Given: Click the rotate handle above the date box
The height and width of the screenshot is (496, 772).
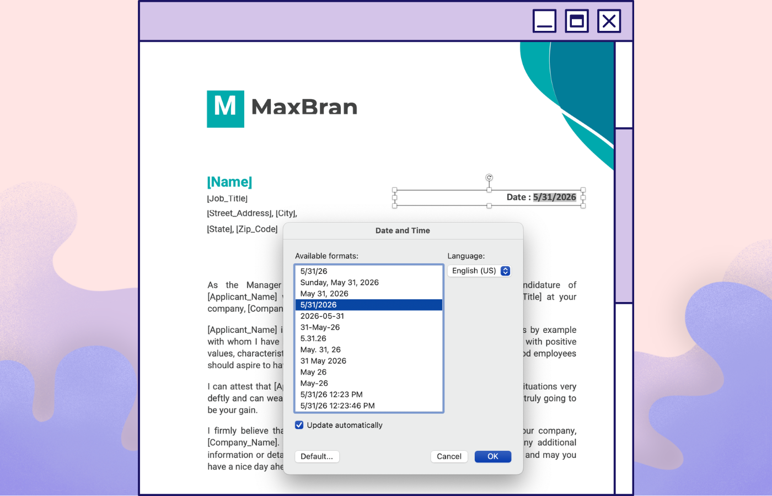Looking at the screenshot, I should pyautogui.click(x=489, y=177).
